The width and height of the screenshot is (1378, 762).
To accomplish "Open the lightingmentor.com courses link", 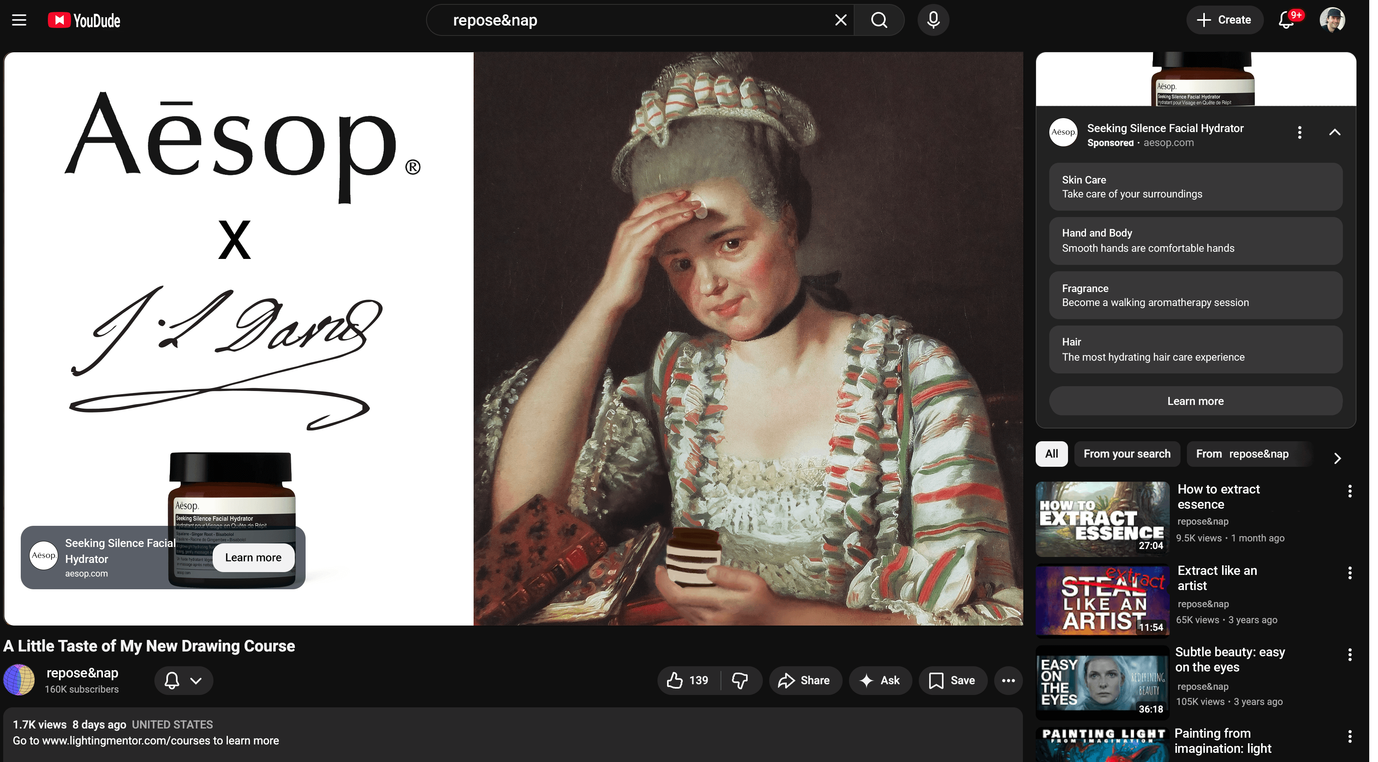I will (126, 740).
